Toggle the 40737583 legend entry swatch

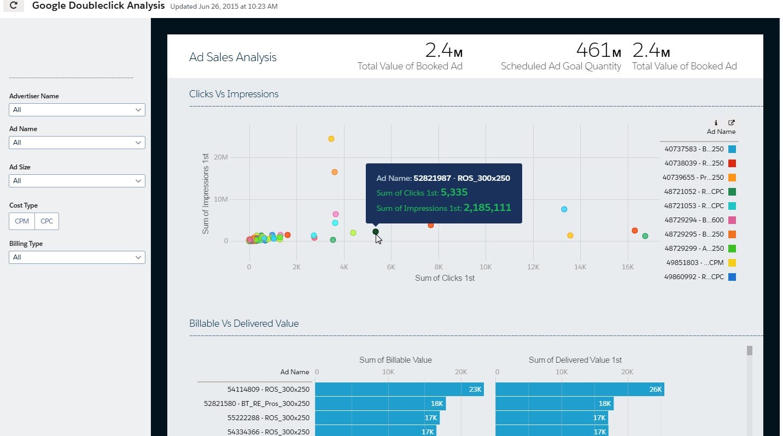pos(732,149)
